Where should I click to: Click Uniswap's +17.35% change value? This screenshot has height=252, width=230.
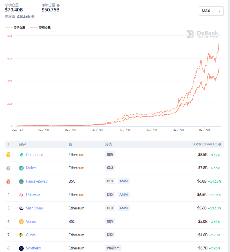(215, 195)
